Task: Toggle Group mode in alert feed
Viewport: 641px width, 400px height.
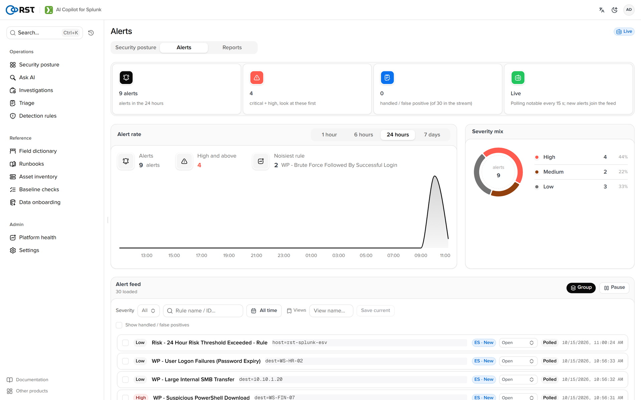Action: [x=581, y=288]
